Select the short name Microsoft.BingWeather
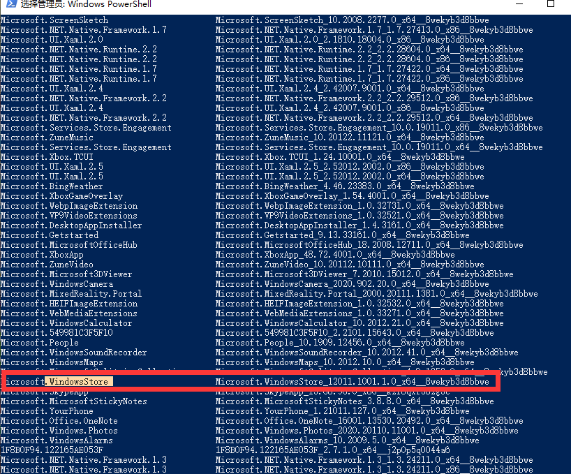 pos(52,187)
